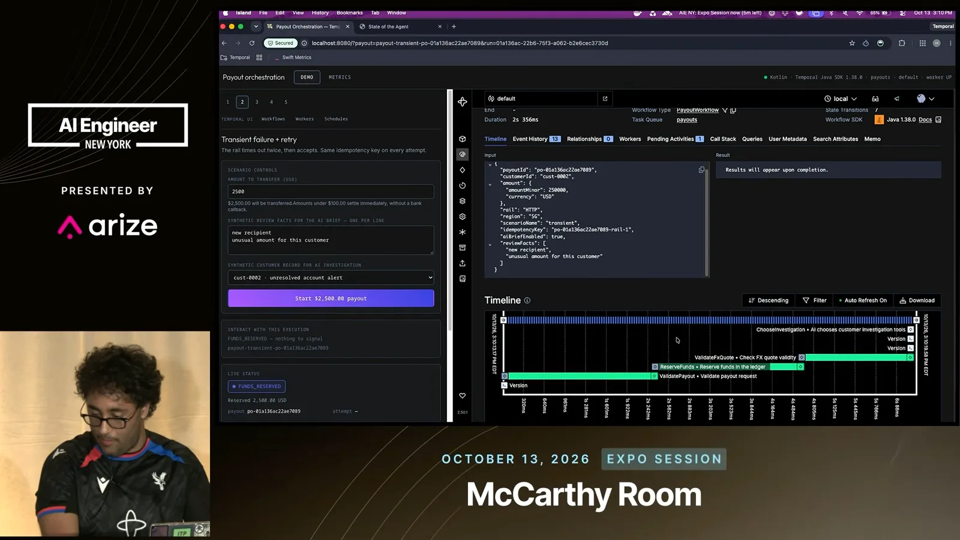The height and width of the screenshot is (540, 960).
Task: Open user avatar dropdown menu
Action: tap(925, 98)
